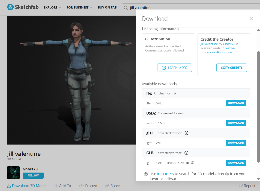Open Ghost73's avatar thumbnail
The width and height of the screenshot is (260, 191).
point(13,173)
